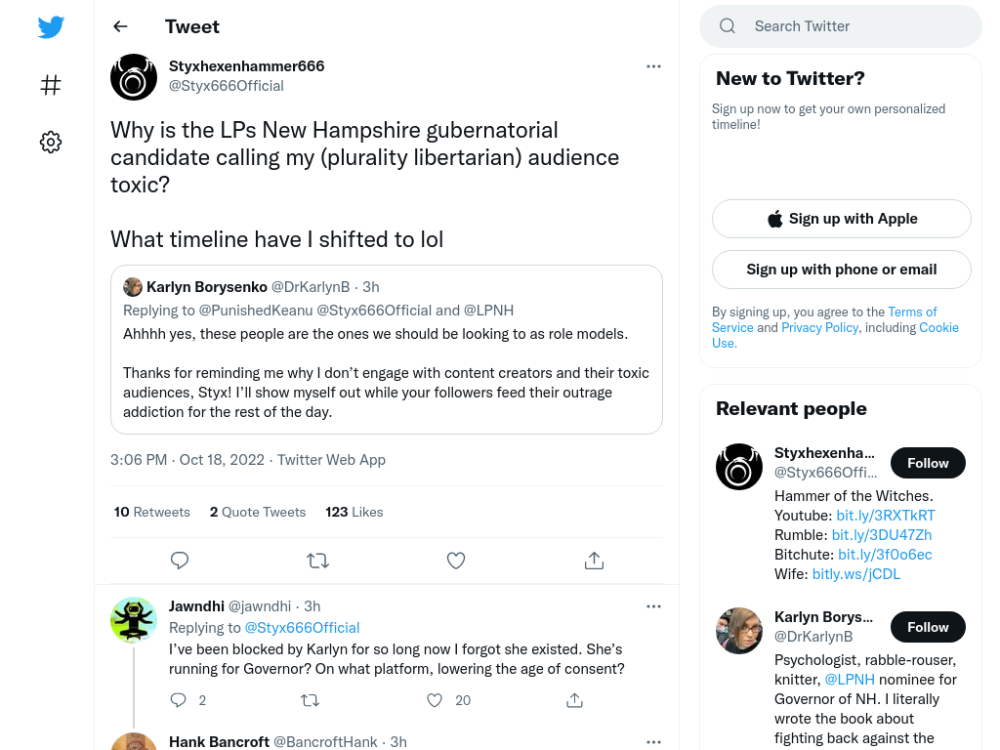The image size is (1000, 750).
Task: Click the Search Twitter field
Action: pos(841,26)
